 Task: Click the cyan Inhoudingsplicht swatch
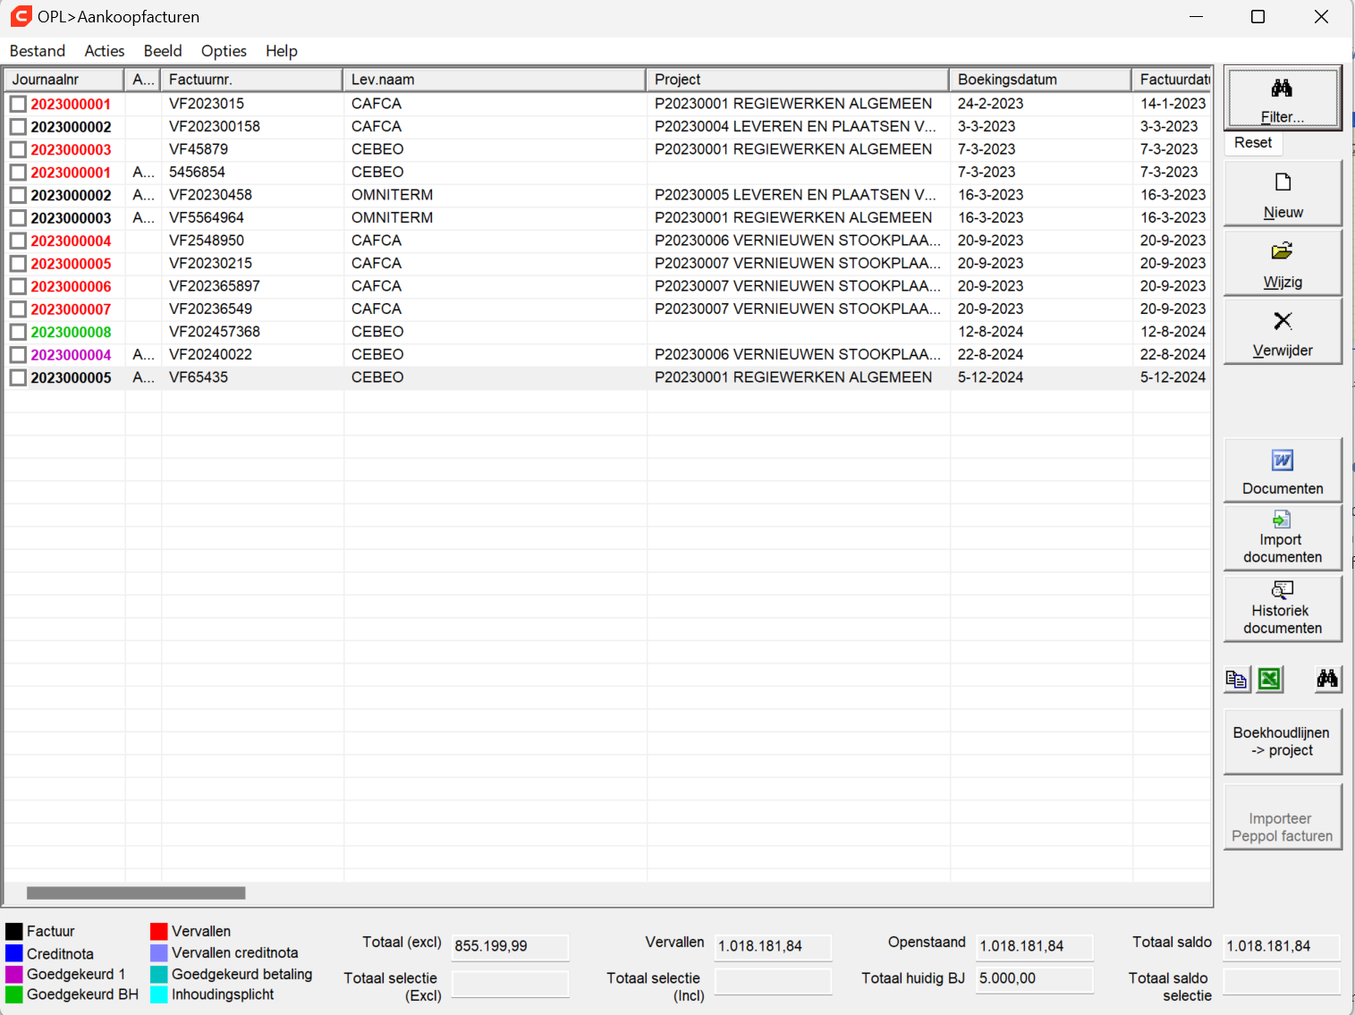pos(159,994)
